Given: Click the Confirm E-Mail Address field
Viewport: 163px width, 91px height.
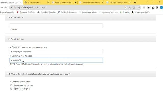Looking at the screenshot, I should point(56,60).
